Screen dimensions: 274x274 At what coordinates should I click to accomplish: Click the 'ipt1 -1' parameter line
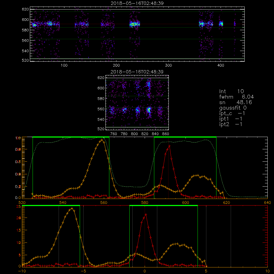(x=231, y=119)
